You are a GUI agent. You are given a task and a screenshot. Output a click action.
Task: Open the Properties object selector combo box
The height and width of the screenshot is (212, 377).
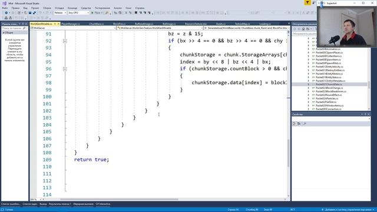331,119
